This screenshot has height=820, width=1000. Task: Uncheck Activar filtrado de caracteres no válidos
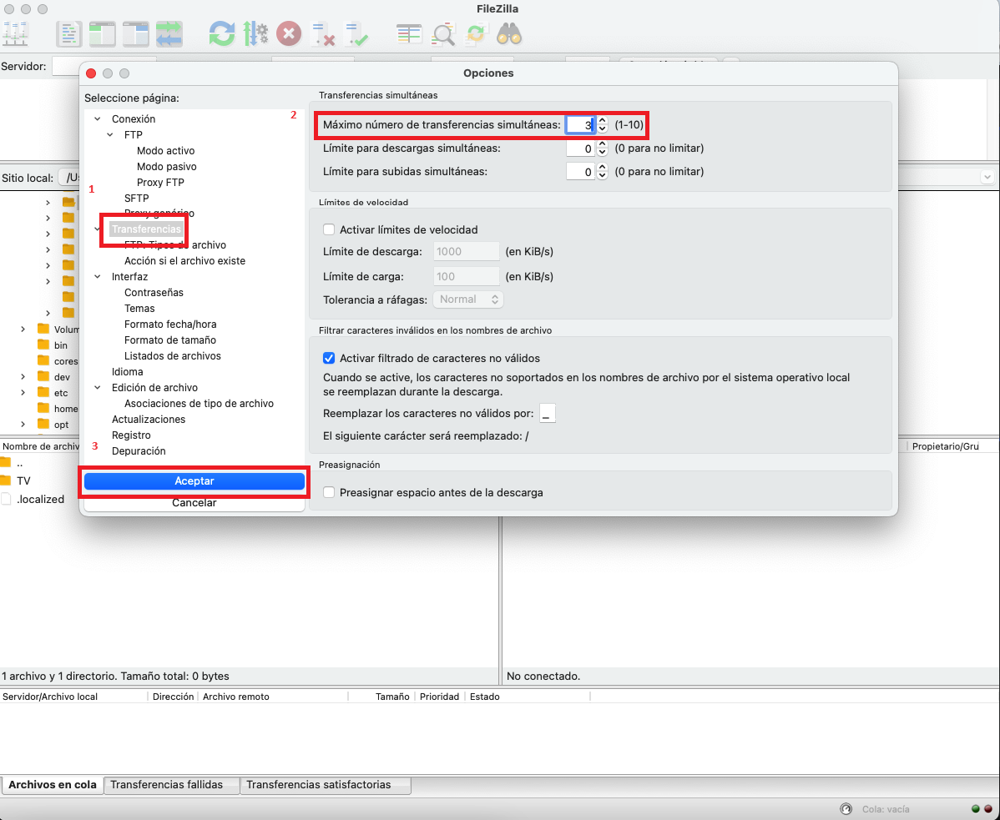point(329,358)
